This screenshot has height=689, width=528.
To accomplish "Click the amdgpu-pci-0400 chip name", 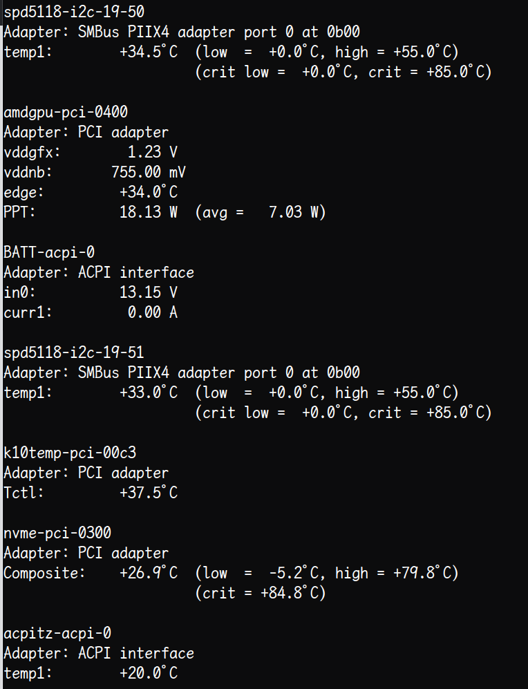I will coord(66,112).
